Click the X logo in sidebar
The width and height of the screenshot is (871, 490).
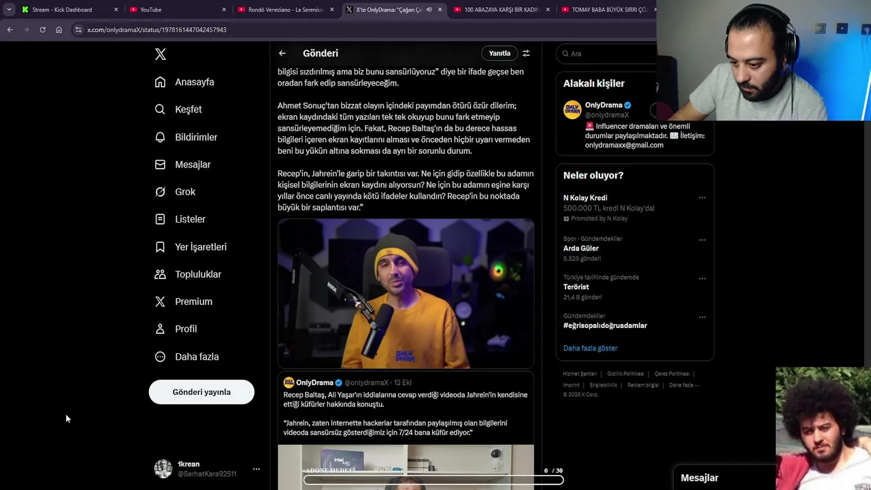(x=161, y=54)
